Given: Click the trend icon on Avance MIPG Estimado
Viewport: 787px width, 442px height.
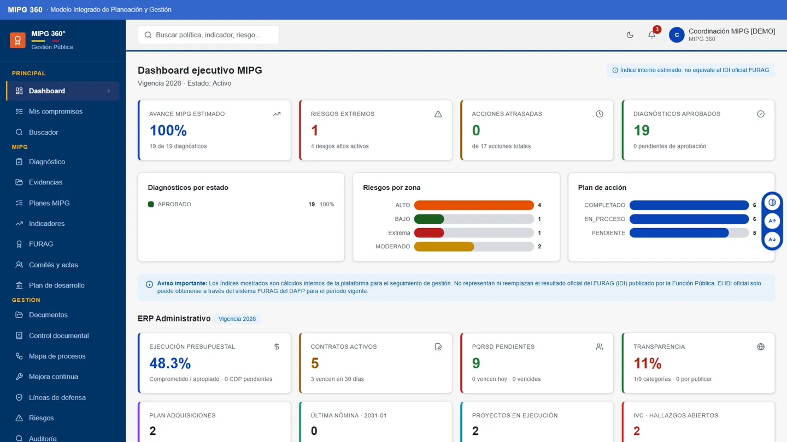Looking at the screenshot, I should coord(277,114).
